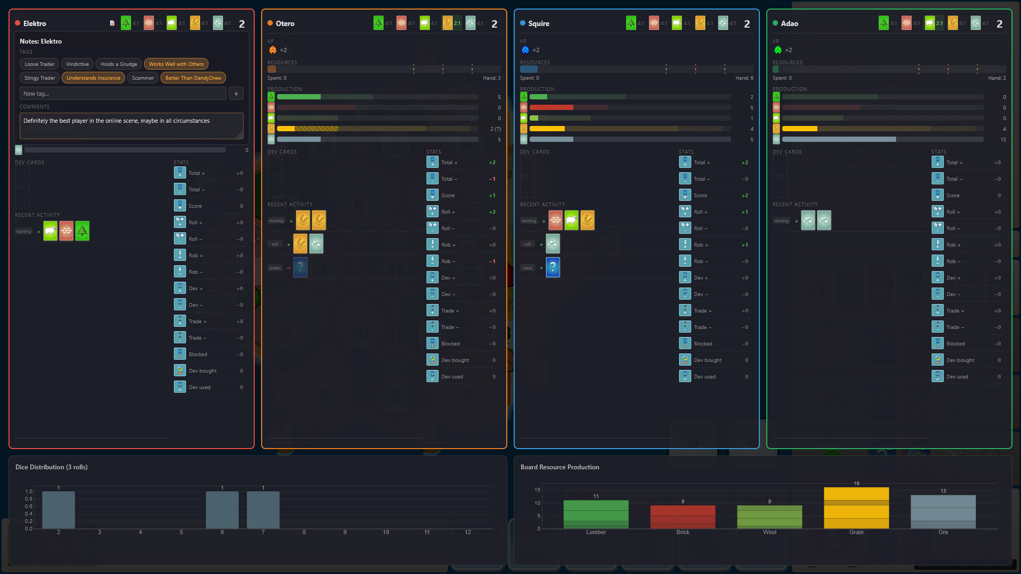Click Otero's grain 2:1 port ratio card
The width and height of the screenshot is (1021, 574).
[448, 23]
